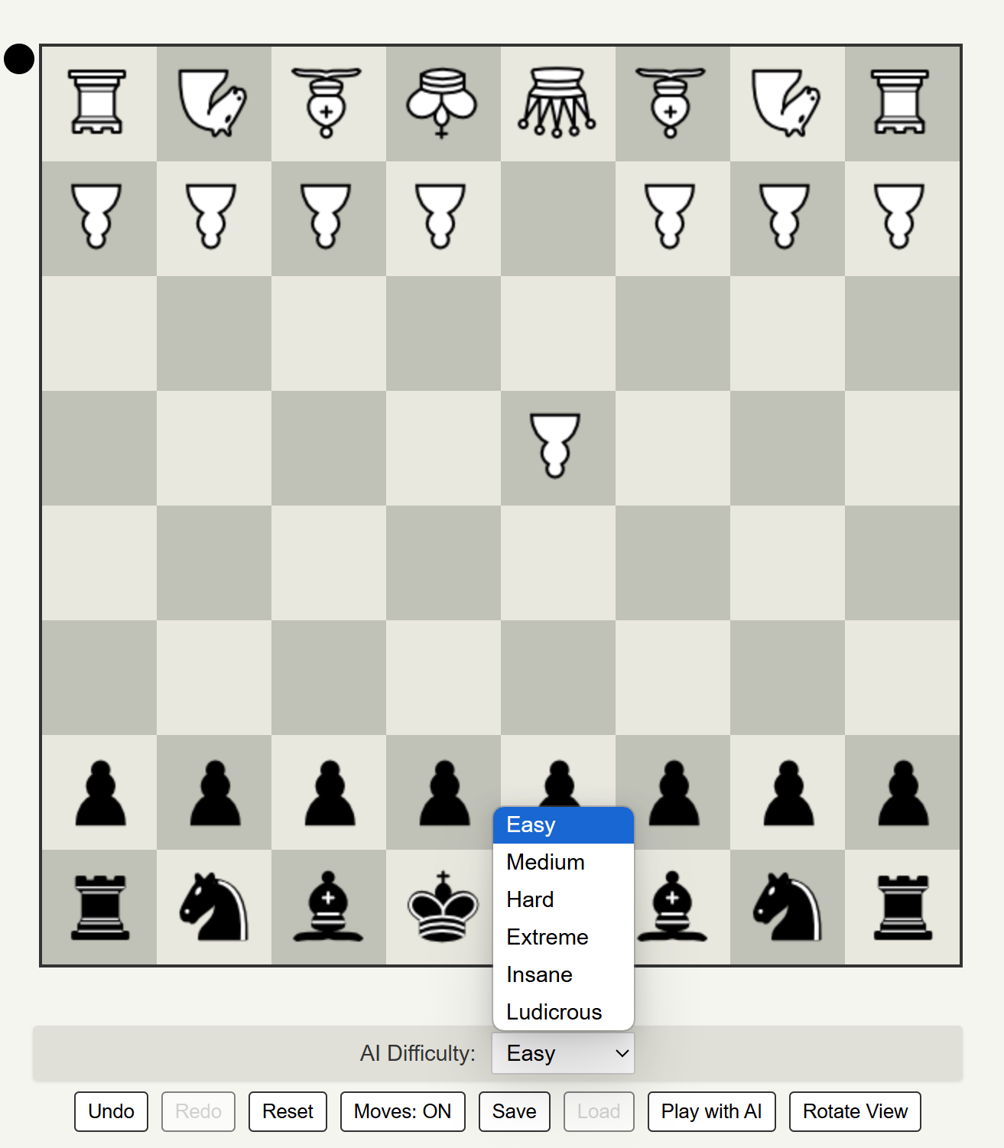Image resolution: width=1004 pixels, height=1148 pixels.
Task: Start Play with AI
Action: tap(711, 1111)
